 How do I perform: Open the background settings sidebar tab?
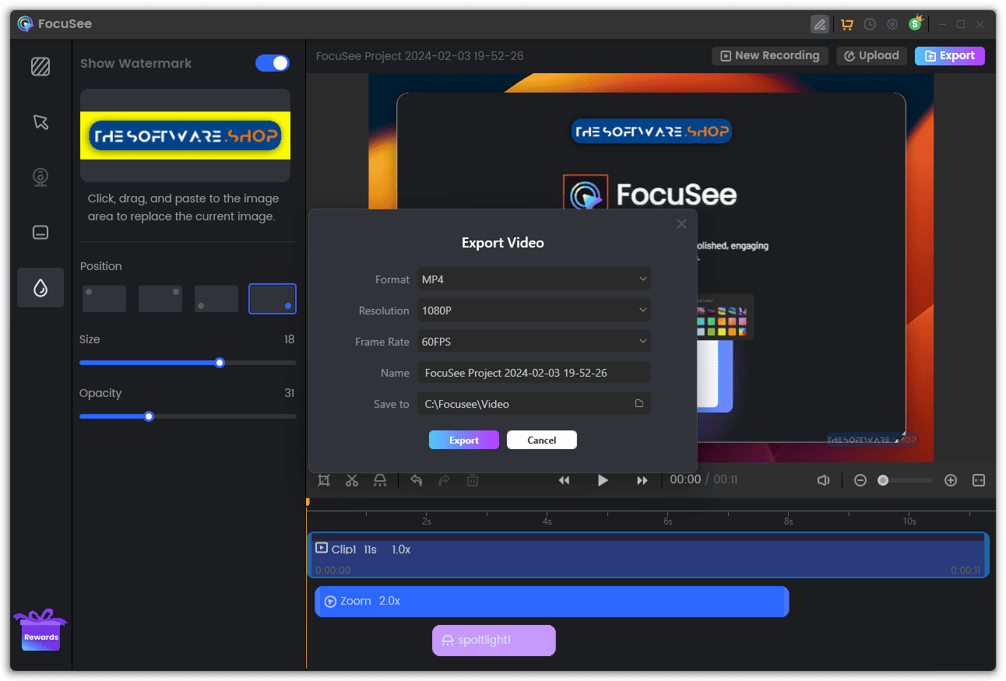pos(40,66)
